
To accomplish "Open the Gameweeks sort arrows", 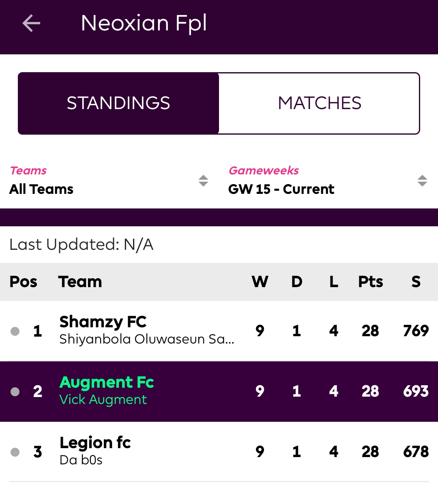I will click(422, 180).
